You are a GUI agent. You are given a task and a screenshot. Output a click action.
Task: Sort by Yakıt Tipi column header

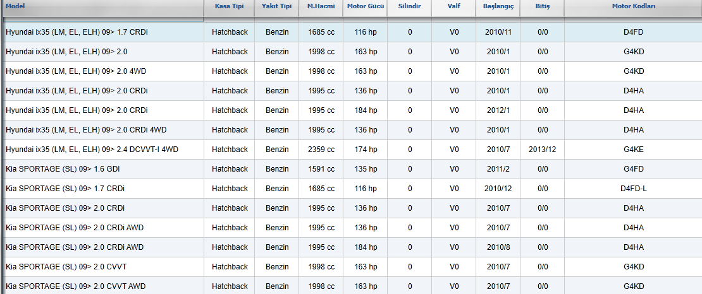click(276, 7)
